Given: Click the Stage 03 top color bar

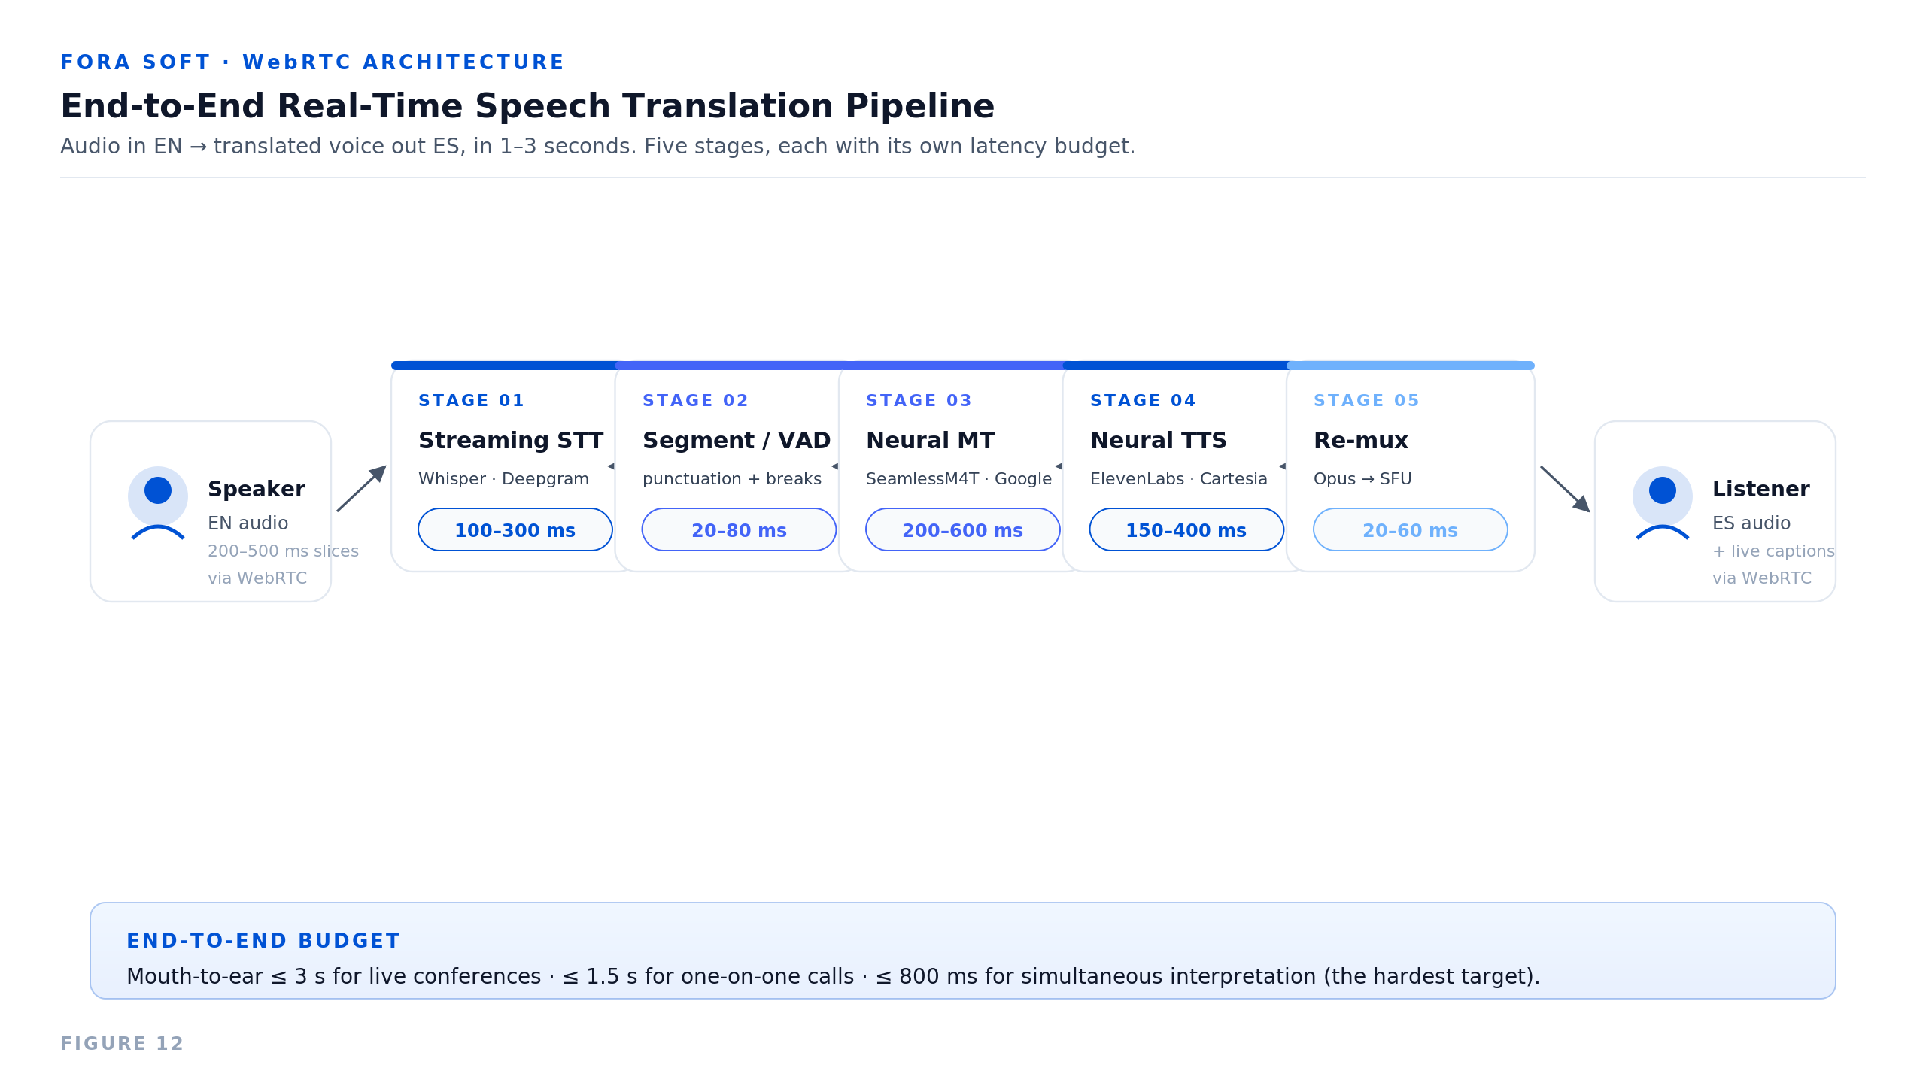Looking at the screenshot, I should coord(952,366).
